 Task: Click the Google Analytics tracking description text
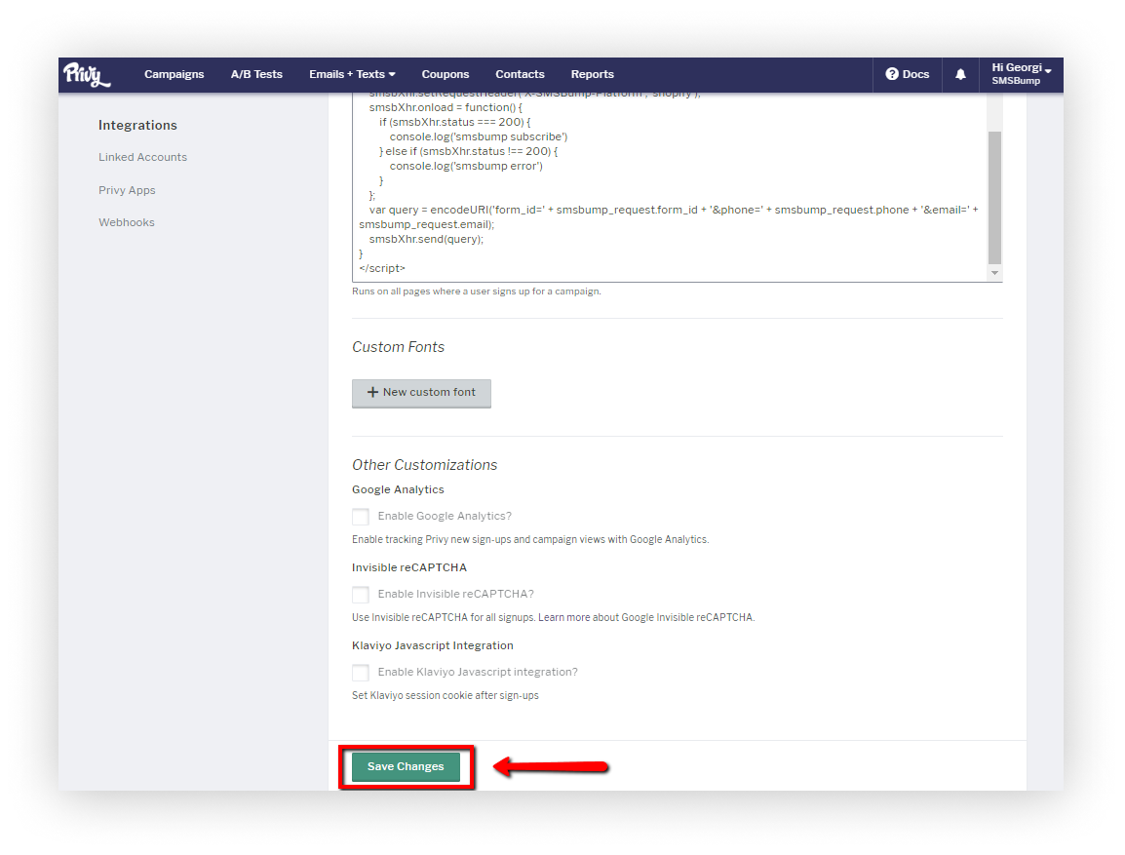pos(530,539)
